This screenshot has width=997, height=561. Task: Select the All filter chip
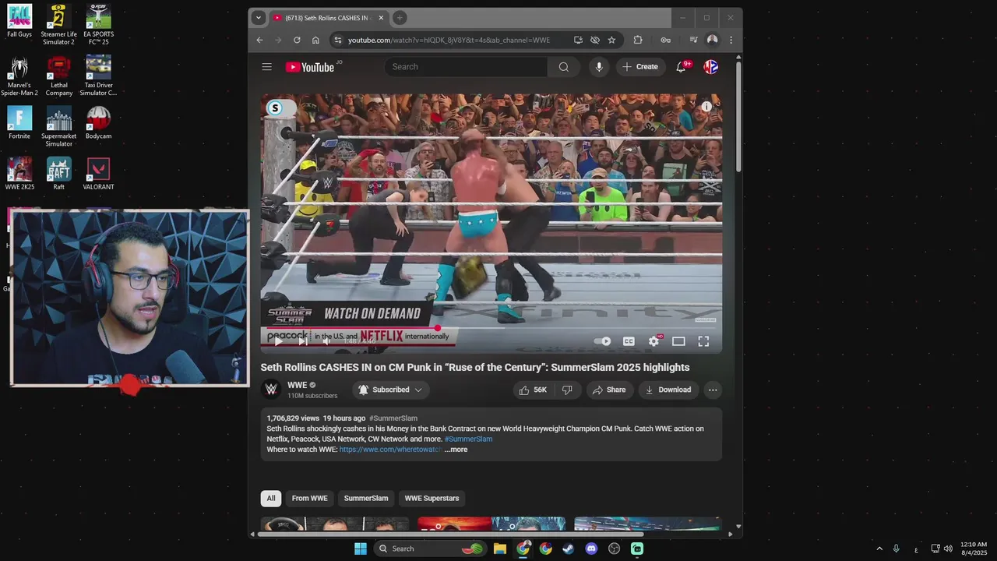pyautogui.click(x=271, y=499)
